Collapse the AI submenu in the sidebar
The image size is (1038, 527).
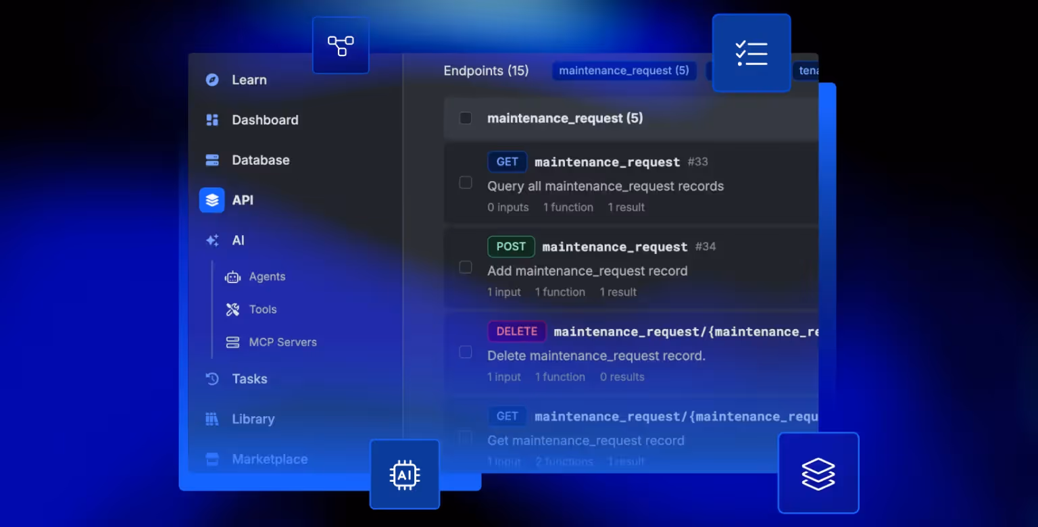(x=238, y=240)
